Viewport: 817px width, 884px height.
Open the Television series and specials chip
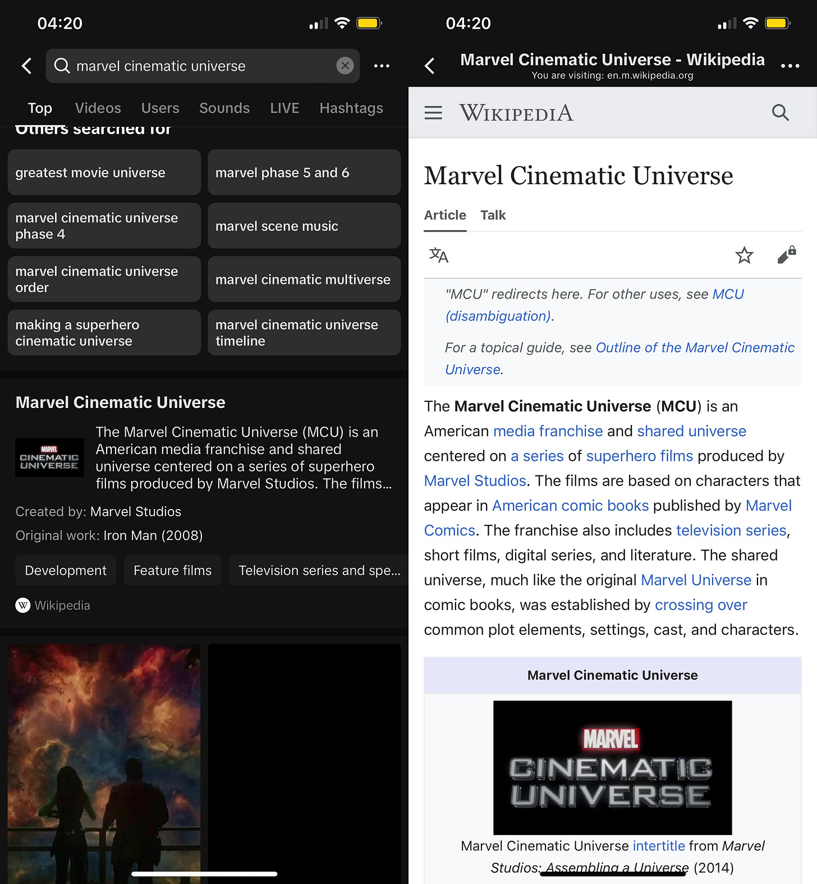pyautogui.click(x=319, y=570)
